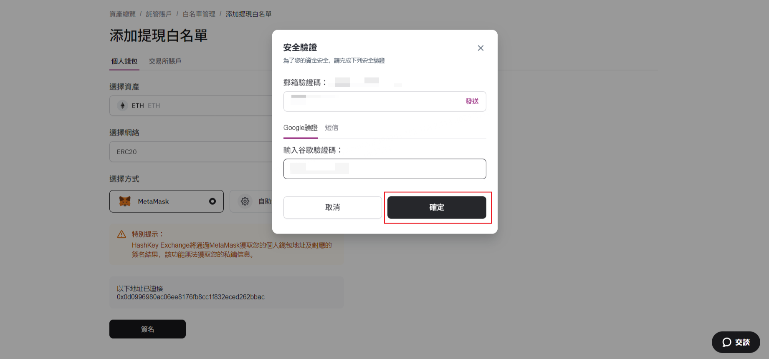Viewport: 769px width, 359px height.
Task: Click 發送 to send email code
Action: click(x=472, y=101)
